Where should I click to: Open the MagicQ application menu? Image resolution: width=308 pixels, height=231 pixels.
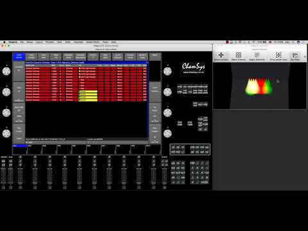pos(13,42)
